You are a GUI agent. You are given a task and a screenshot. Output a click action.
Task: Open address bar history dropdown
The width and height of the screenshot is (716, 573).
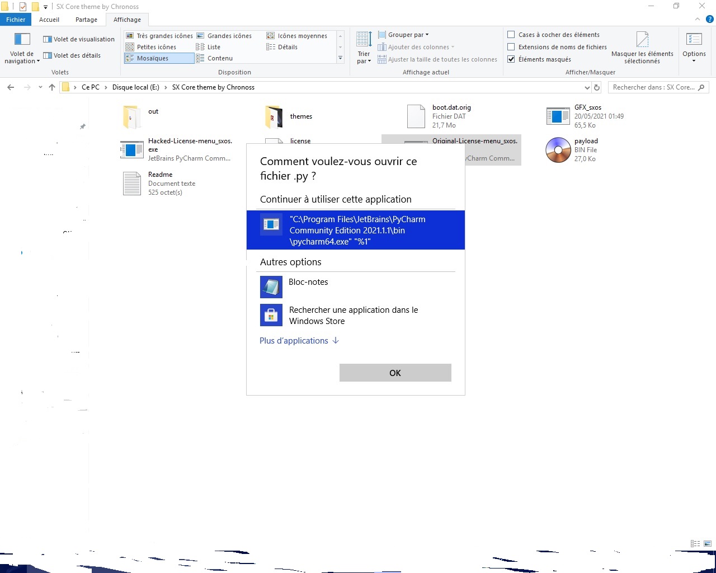click(x=587, y=87)
